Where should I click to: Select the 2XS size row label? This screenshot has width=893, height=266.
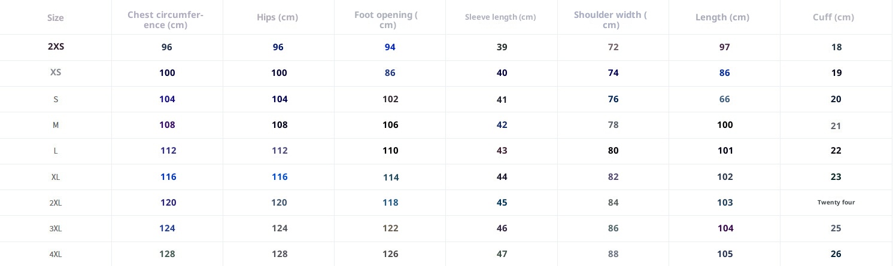click(x=56, y=47)
